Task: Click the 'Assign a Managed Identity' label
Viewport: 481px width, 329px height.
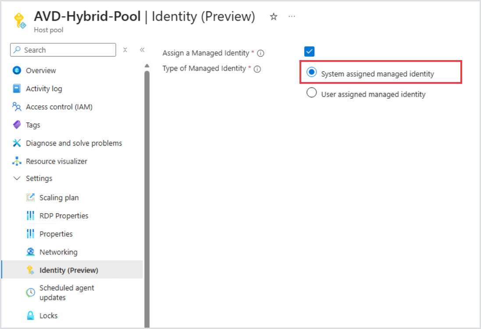Action: (206, 53)
